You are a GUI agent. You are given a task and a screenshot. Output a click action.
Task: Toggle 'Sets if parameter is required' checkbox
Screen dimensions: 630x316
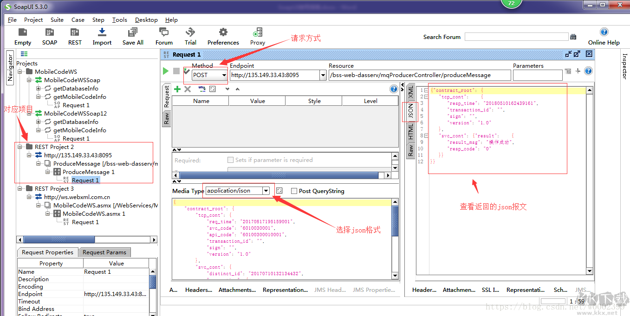[x=230, y=160]
